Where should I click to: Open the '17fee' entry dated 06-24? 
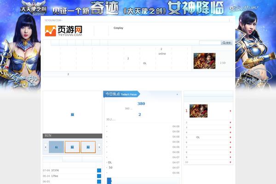pyautogui.click(x=55, y=176)
